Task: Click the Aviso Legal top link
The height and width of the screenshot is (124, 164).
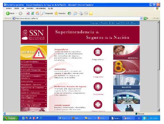Action: [x=115, y=23]
